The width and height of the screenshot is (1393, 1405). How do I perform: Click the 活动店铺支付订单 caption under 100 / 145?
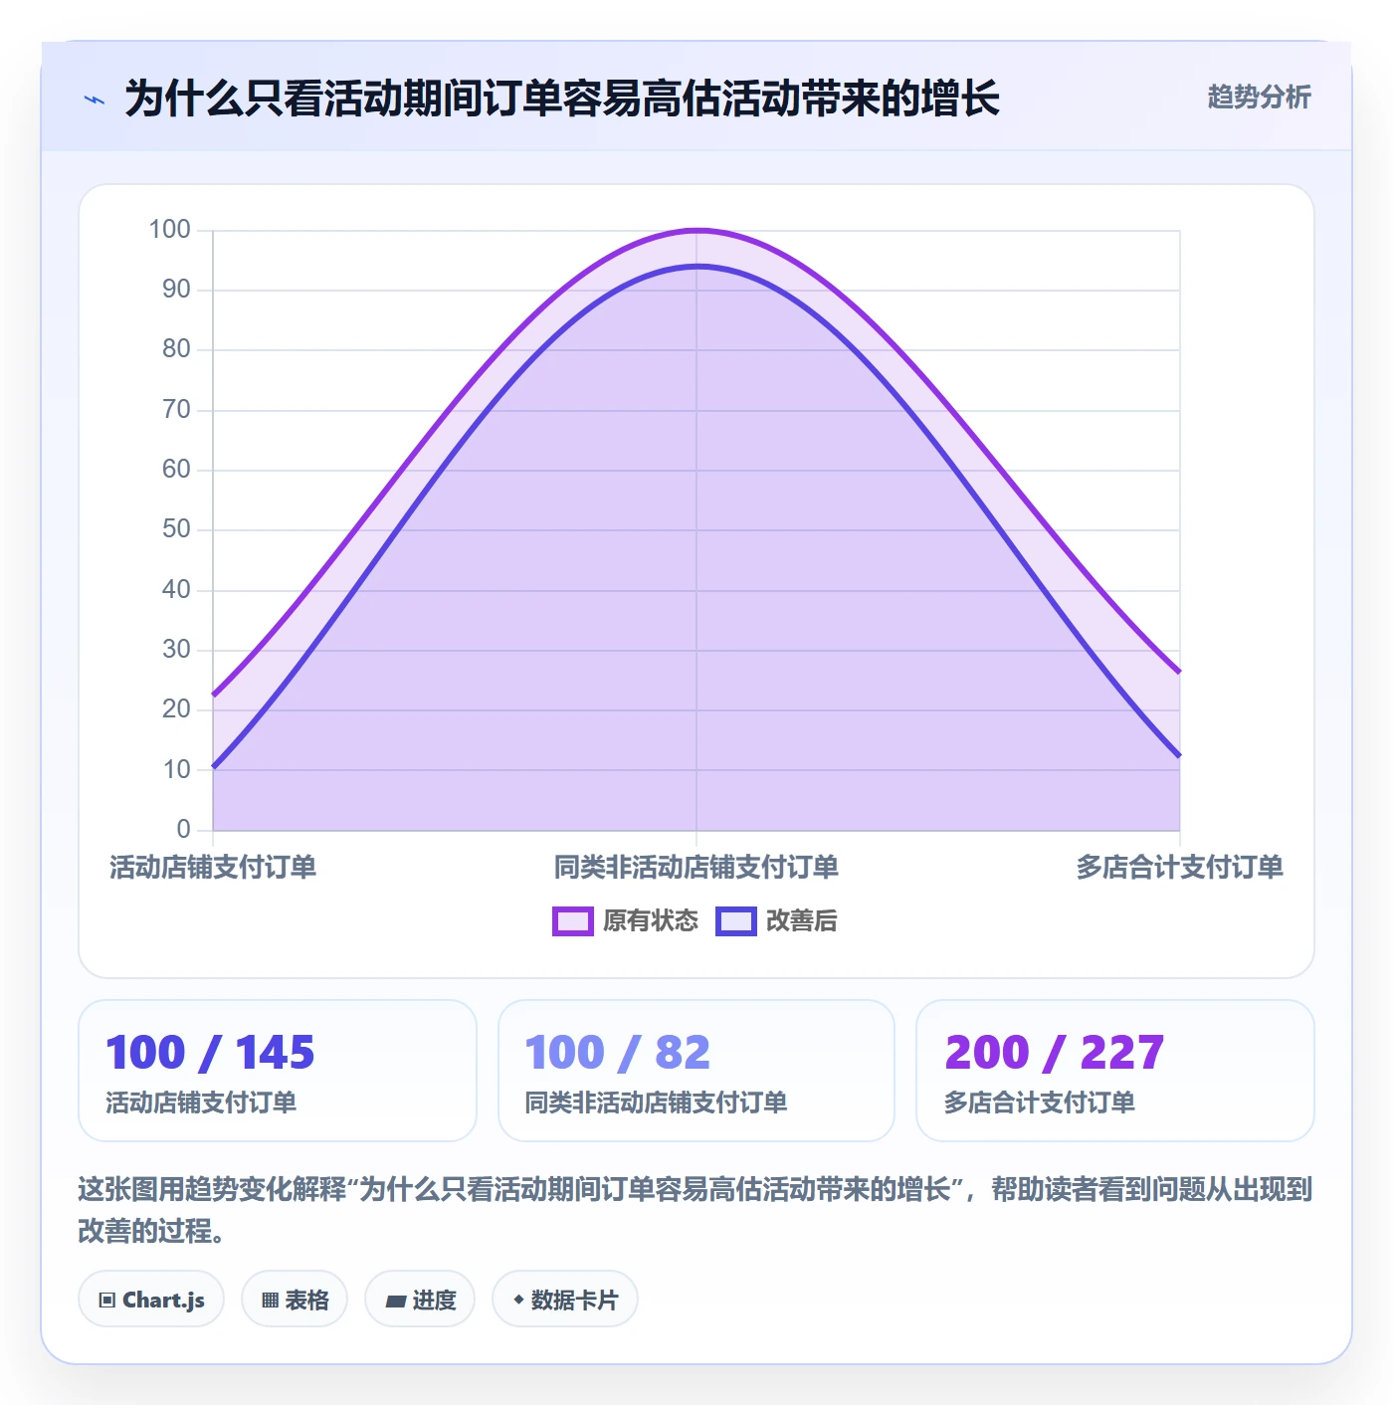(201, 1103)
